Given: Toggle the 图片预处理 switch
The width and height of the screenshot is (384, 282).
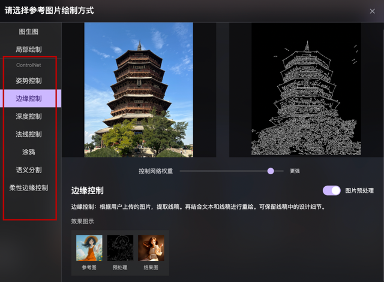Looking at the screenshot, I should pyautogui.click(x=331, y=190).
